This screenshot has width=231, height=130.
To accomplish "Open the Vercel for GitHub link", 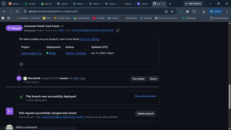I will click(x=89, y=39).
